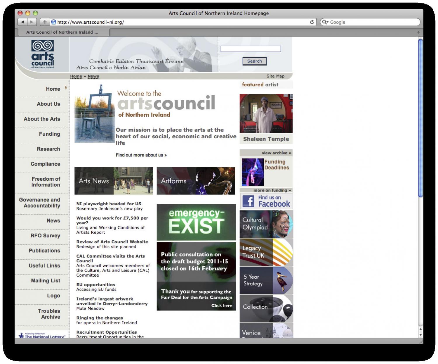Open the Find out more about us link
Image resolution: width=438 pixels, height=364 pixels.
pyautogui.click(x=141, y=155)
